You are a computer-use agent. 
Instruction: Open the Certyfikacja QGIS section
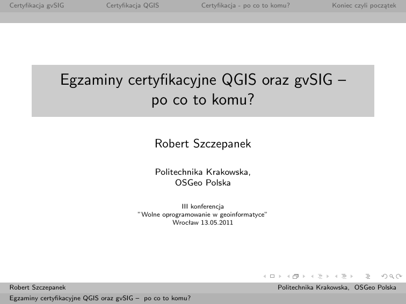[x=132, y=6]
